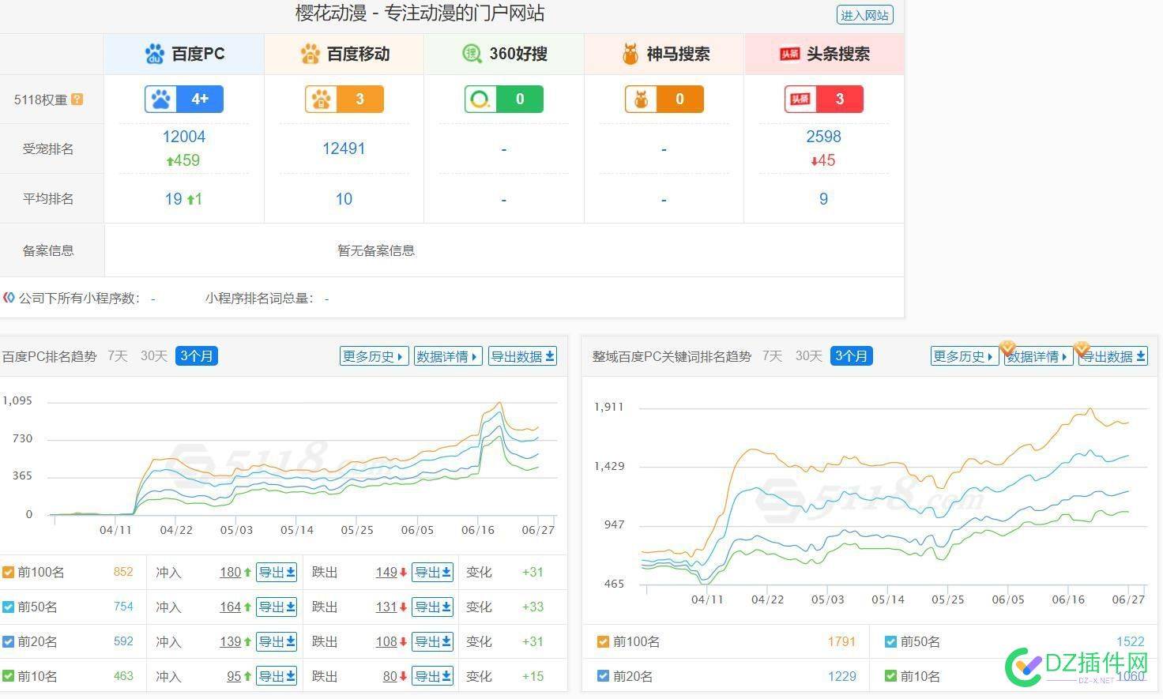
Task: Click the VIP diamond badge above 导出数据
Action: coord(1082,348)
